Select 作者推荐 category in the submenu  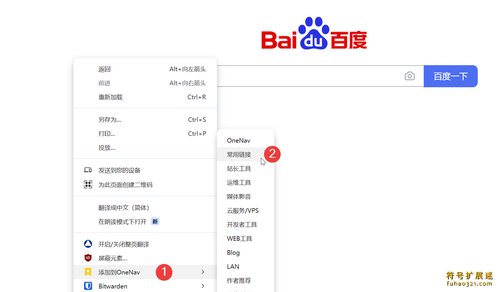point(245,281)
